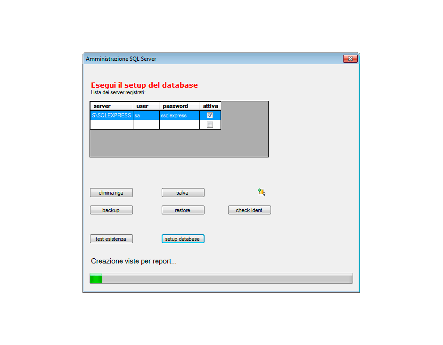The image size is (443, 345).
Task: Click the restore button
Action: click(183, 210)
